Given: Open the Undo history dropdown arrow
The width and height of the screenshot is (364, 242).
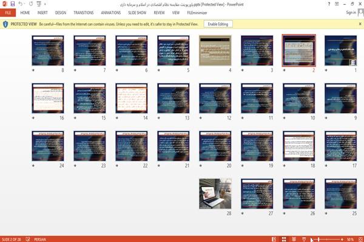Looking at the screenshot, I should (24, 4).
